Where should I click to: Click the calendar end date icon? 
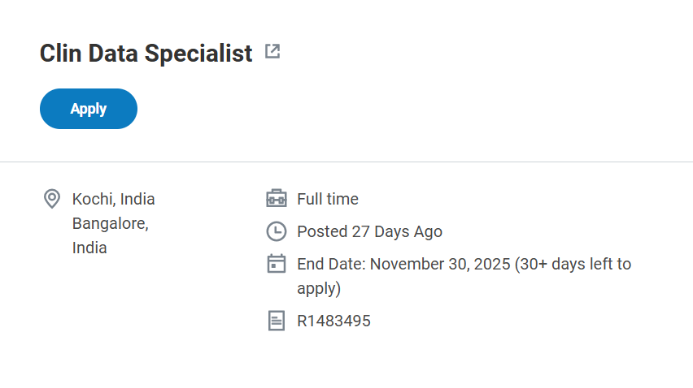pos(277,264)
